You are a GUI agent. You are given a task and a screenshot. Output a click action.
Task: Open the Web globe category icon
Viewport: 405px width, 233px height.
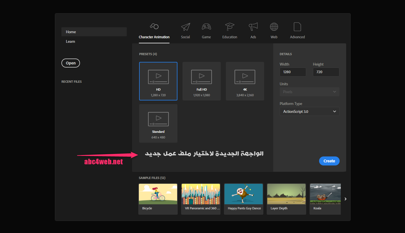click(x=274, y=27)
